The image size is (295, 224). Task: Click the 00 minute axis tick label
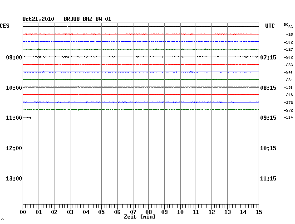(x=23, y=212)
